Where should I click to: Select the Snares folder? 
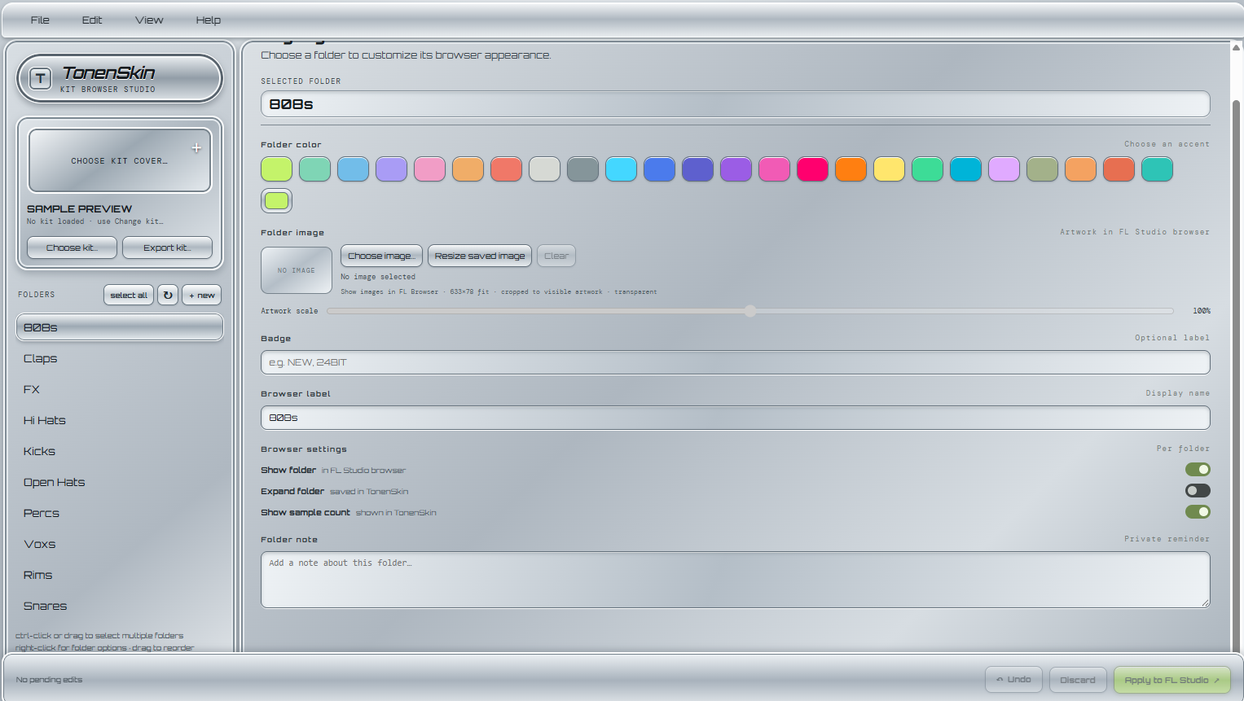(x=120, y=606)
